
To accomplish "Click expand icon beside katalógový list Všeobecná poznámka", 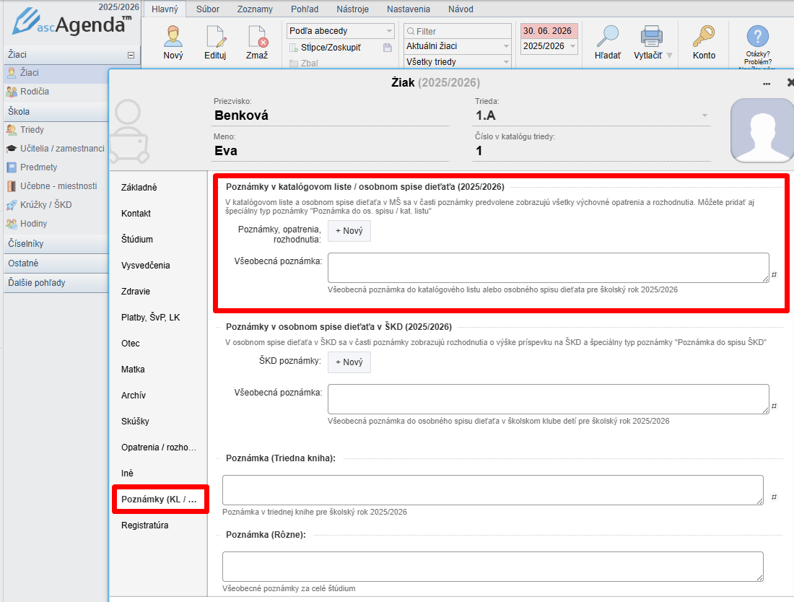I will [774, 275].
